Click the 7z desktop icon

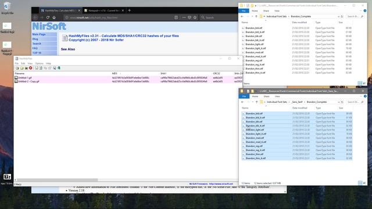pos(7,176)
